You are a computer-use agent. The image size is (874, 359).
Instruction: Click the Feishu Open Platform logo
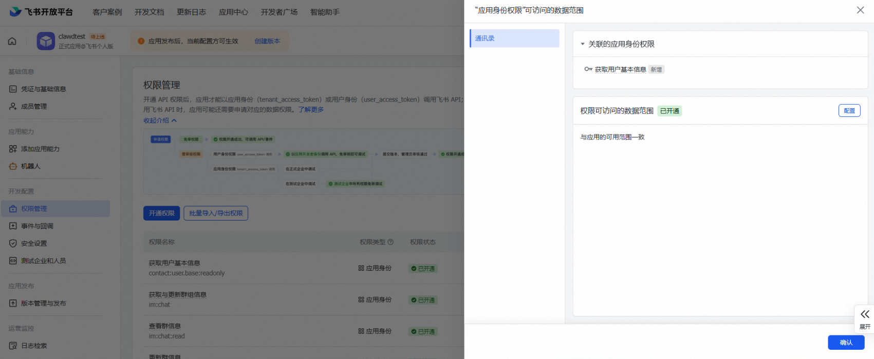coord(41,12)
